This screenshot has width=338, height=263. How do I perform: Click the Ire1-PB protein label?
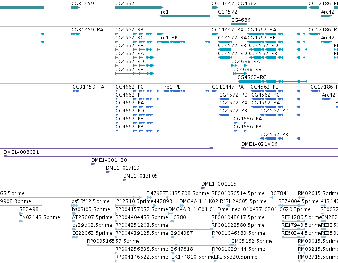(172, 87)
